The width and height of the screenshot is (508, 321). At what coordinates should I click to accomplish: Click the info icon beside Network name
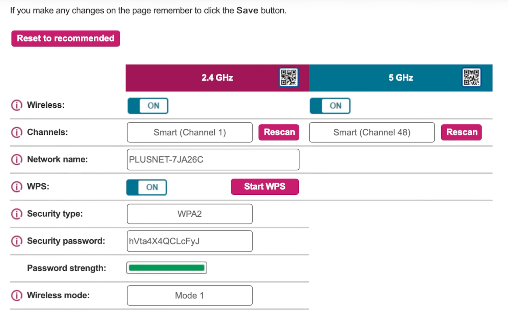17,159
